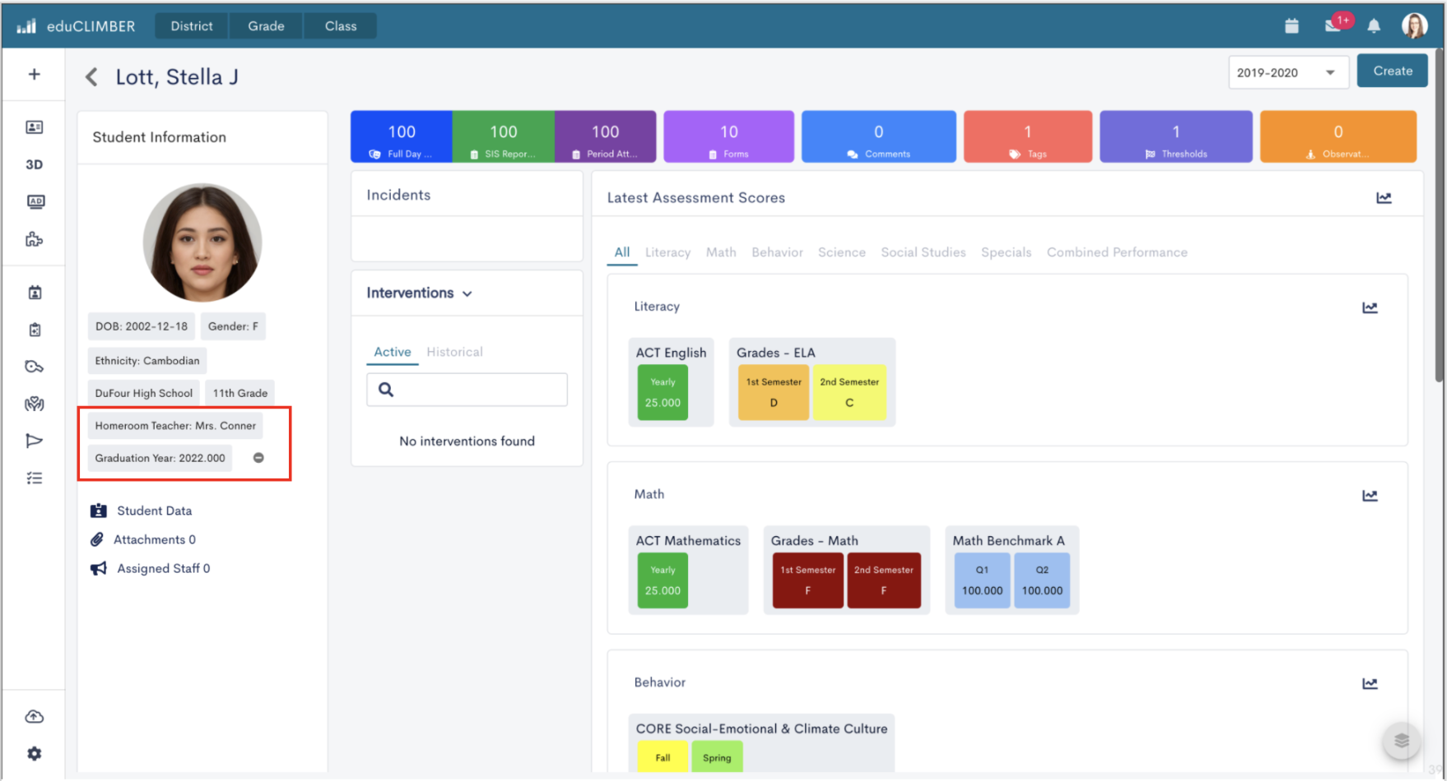The width and height of the screenshot is (1447, 781).
Task: Click the AD monitor sidebar icon
Action: (x=35, y=201)
